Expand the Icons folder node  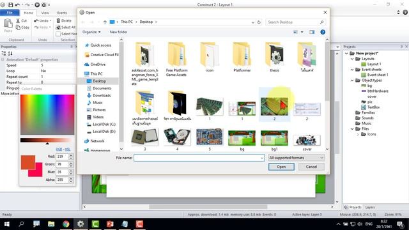click(358, 134)
